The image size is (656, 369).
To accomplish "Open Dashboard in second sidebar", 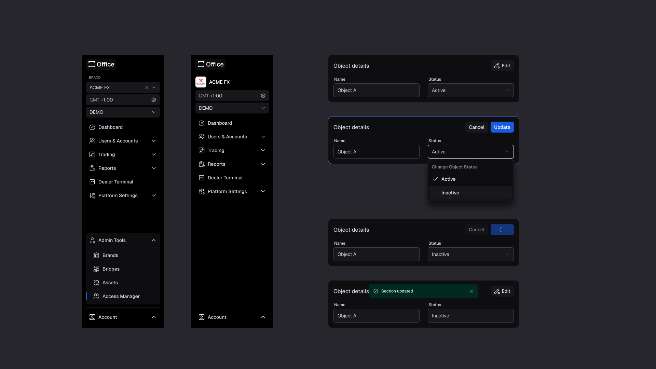I will 232,123.
